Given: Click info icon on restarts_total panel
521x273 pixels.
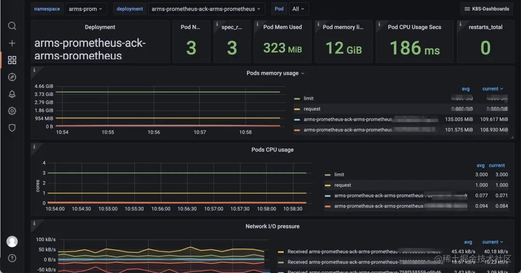Looking at the screenshot, I should click(460, 24).
